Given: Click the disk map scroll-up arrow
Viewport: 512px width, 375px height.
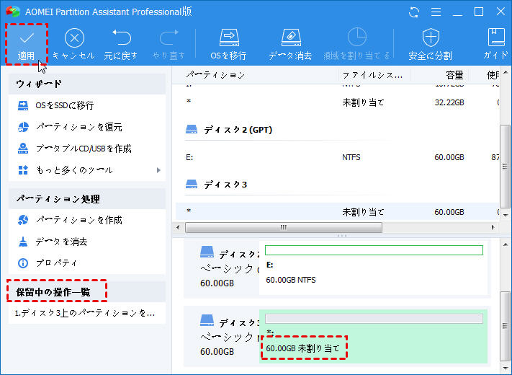Looking at the screenshot, I should pyautogui.click(x=506, y=244).
